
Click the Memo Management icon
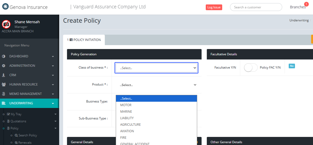click(4, 94)
